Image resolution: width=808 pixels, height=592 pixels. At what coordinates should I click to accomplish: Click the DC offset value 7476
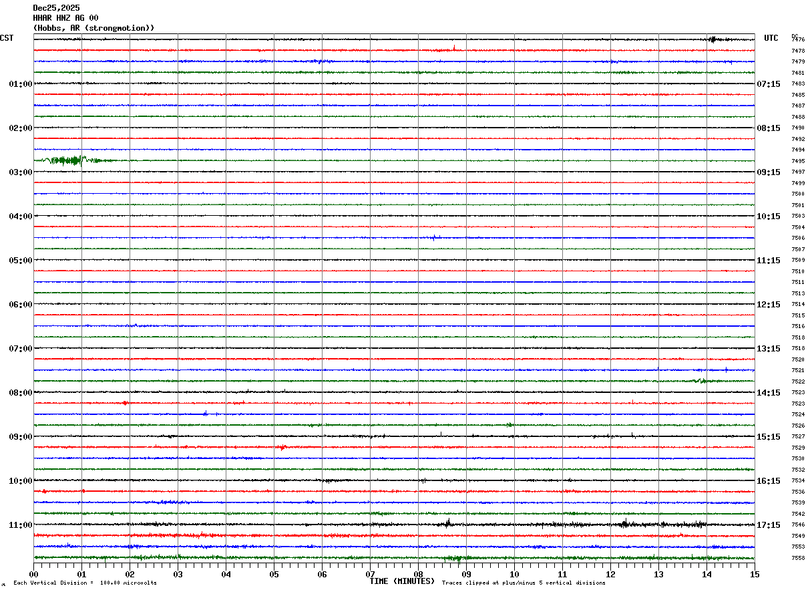(798, 40)
